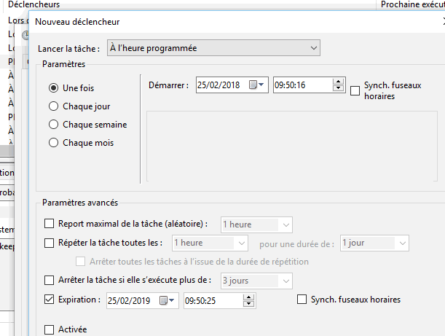Open the 3 jours dropdown

[x=256, y=281]
